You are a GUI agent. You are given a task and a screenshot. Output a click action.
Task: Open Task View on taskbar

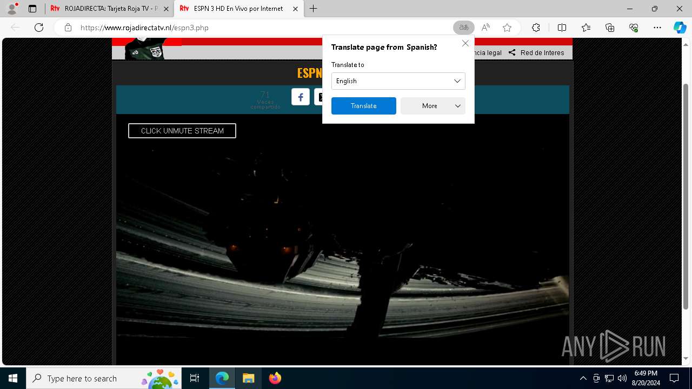[x=195, y=378]
